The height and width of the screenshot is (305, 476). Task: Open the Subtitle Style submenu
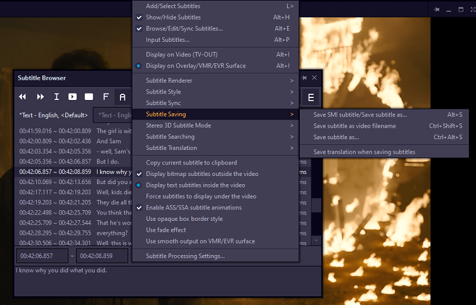click(215, 92)
